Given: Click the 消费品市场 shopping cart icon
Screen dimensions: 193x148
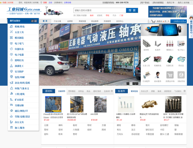Looking at the screenshot, I should pos(170,75).
